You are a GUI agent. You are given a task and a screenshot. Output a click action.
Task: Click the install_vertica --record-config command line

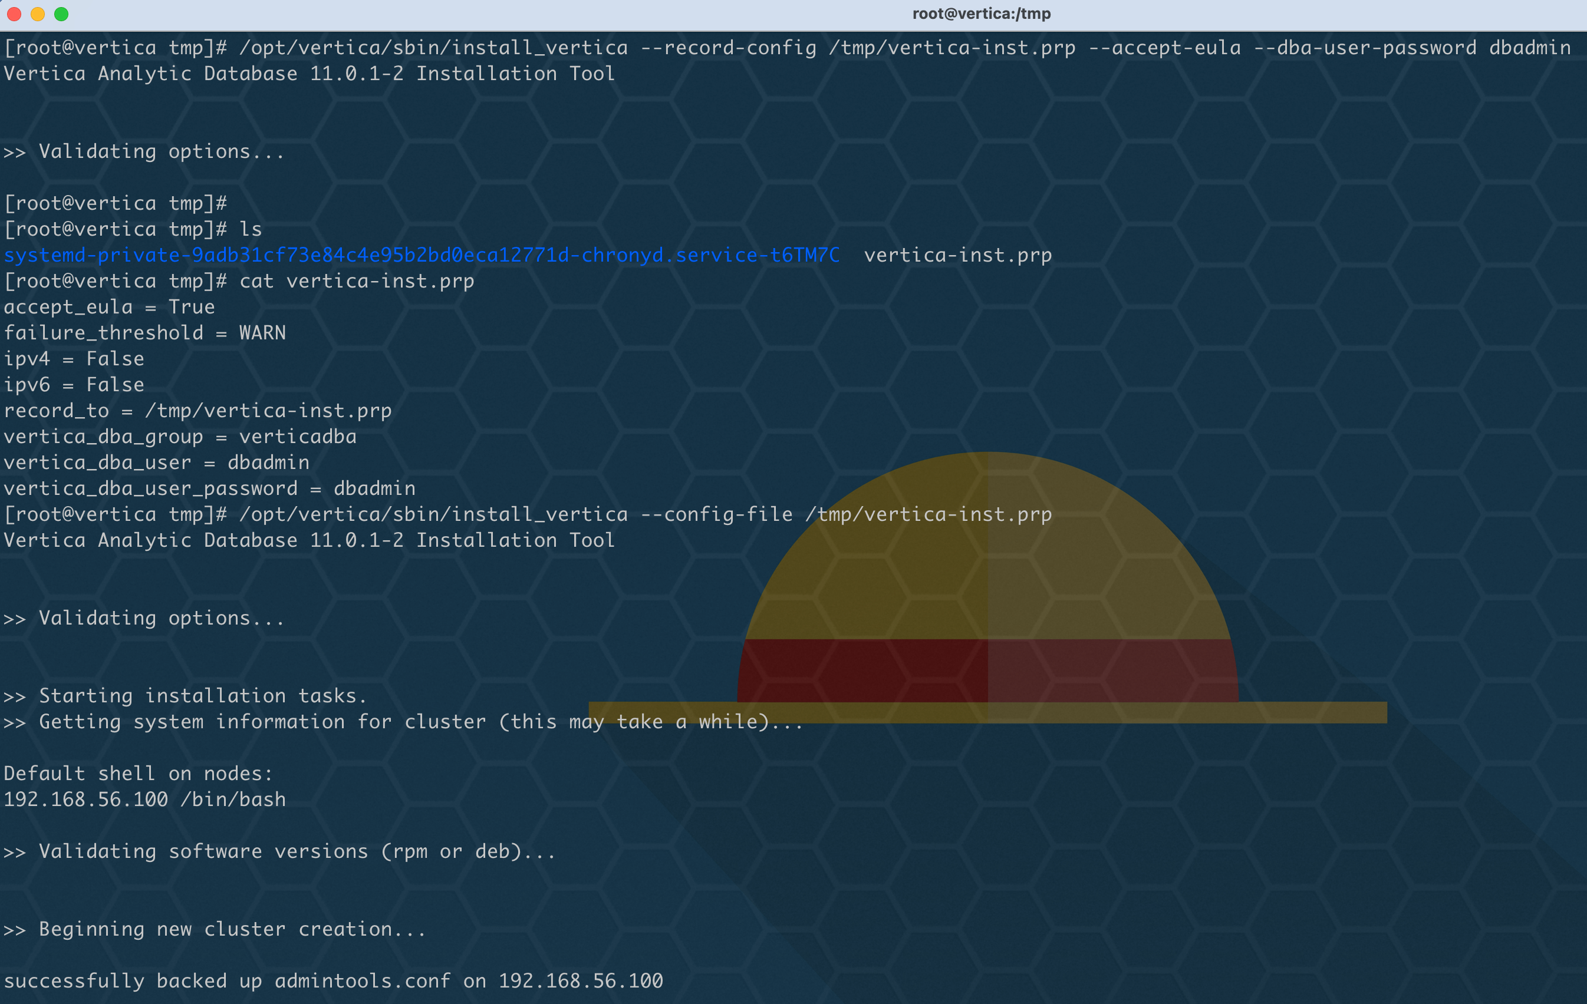click(788, 48)
